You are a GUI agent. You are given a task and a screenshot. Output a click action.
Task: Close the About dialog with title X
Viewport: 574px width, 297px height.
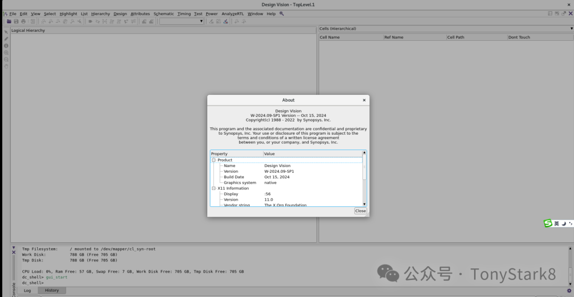click(x=364, y=100)
